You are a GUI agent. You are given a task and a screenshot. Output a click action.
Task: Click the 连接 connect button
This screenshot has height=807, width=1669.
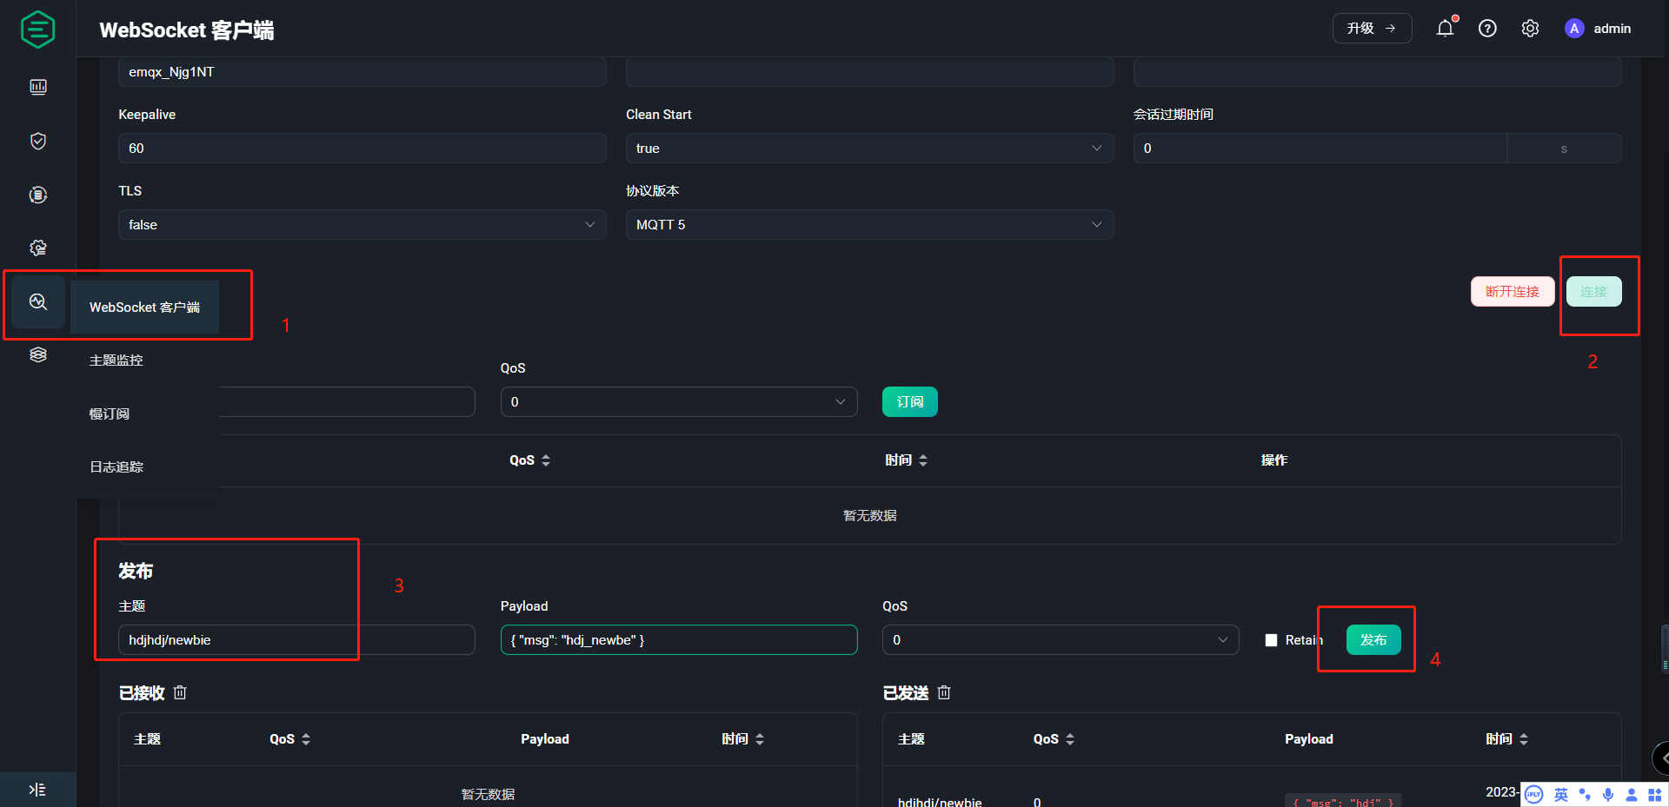1593,292
